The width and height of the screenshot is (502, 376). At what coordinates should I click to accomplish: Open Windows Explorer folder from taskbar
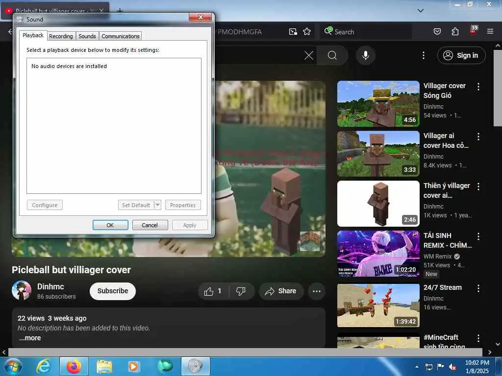(x=104, y=366)
